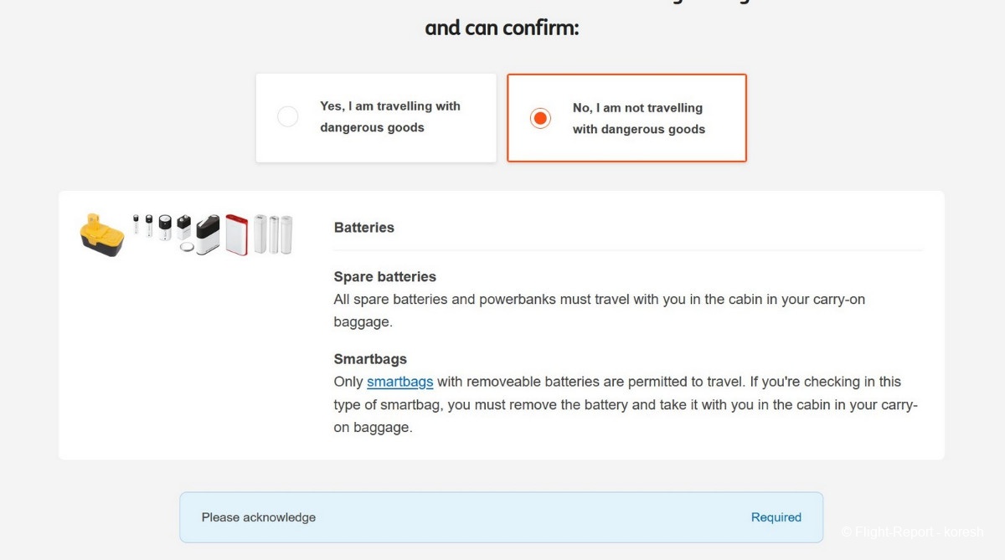The height and width of the screenshot is (560, 1005).
Task: Click the white cylindrical powerbanks image
Action: tap(274, 234)
